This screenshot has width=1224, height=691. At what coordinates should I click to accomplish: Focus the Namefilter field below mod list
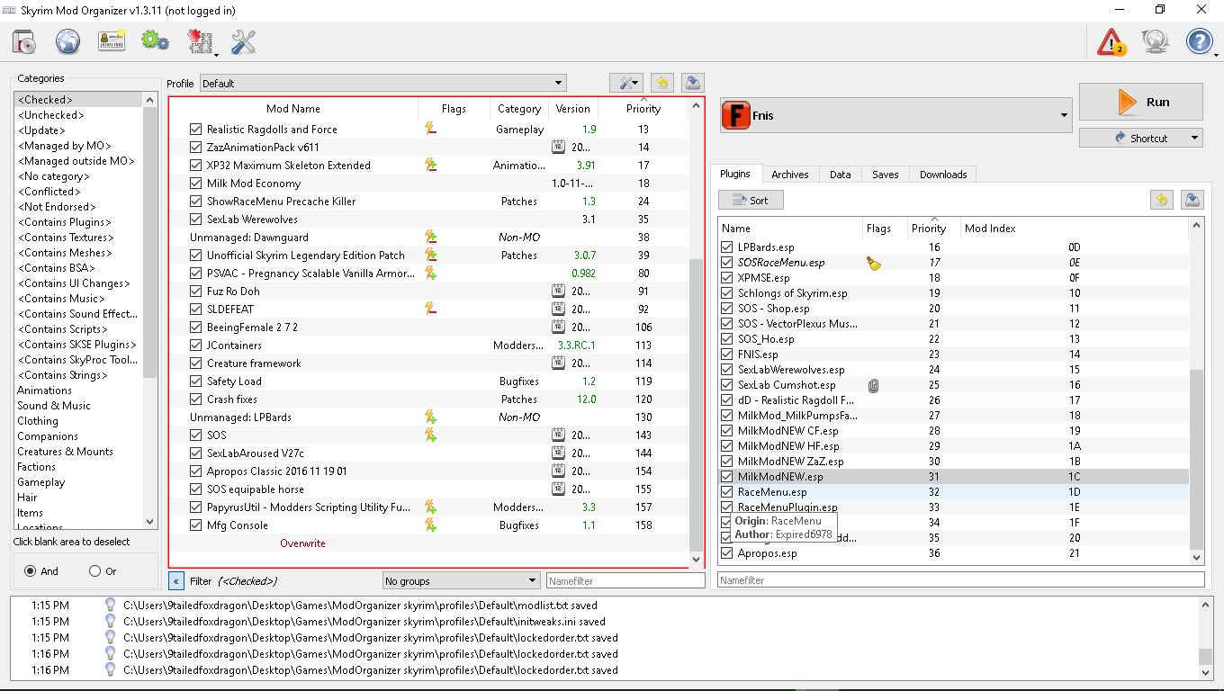pos(625,581)
